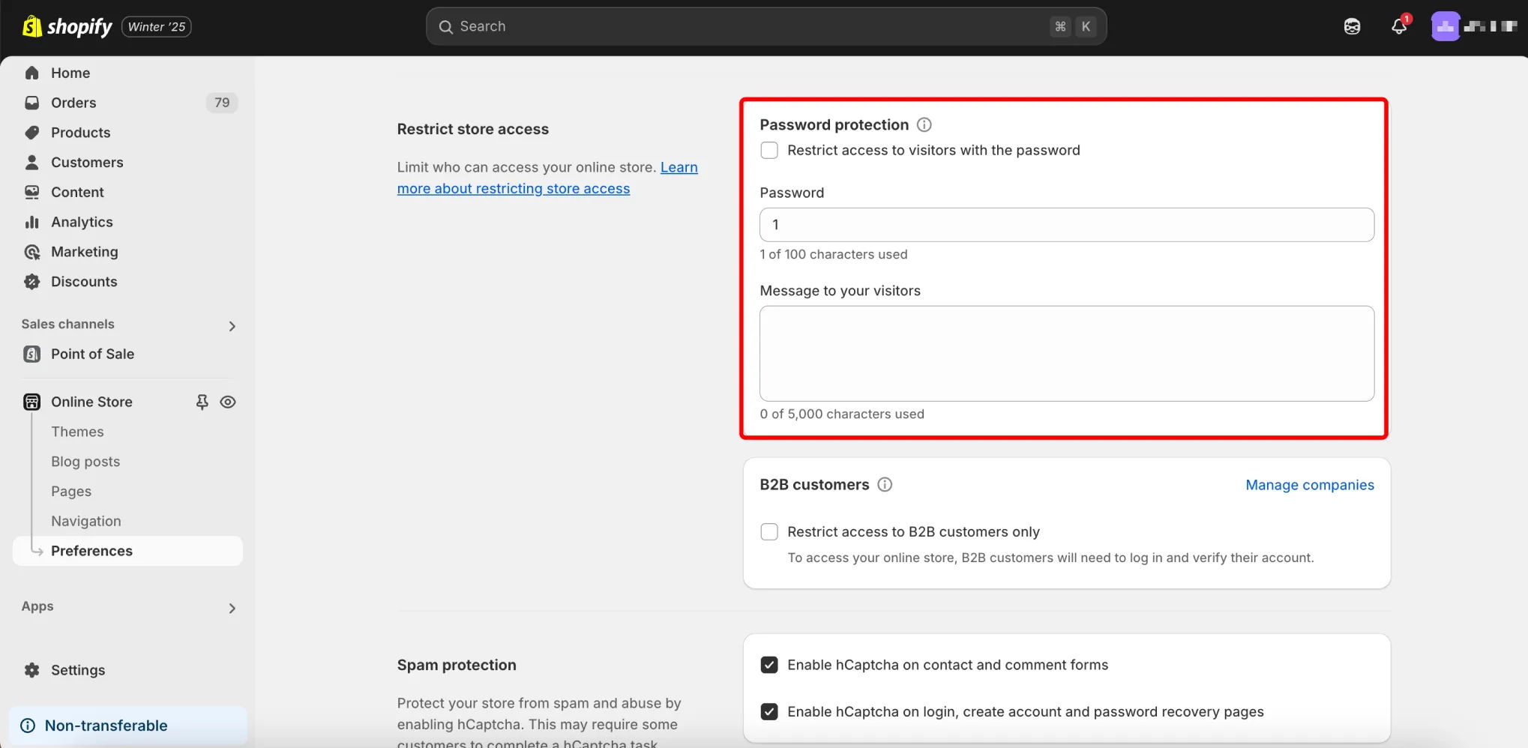Click the Online Store label
The width and height of the screenshot is (1528, 748).
coord(91,402)
